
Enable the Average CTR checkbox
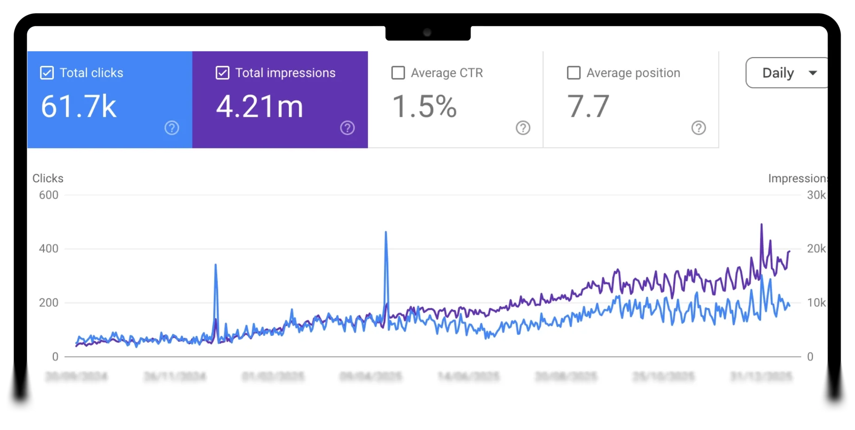398,73
